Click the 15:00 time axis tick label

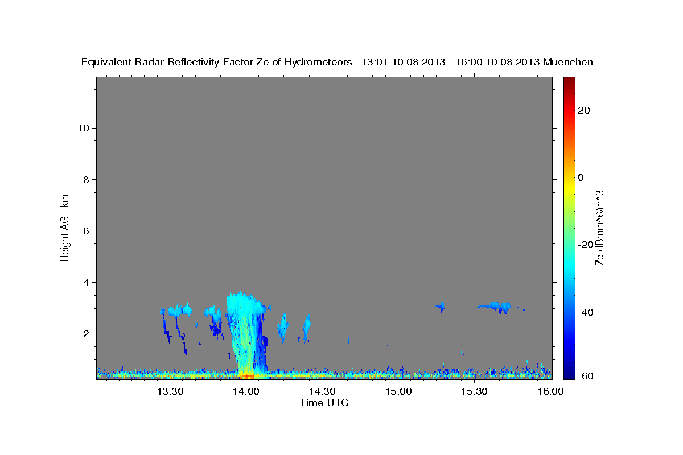tap(398, 391)
